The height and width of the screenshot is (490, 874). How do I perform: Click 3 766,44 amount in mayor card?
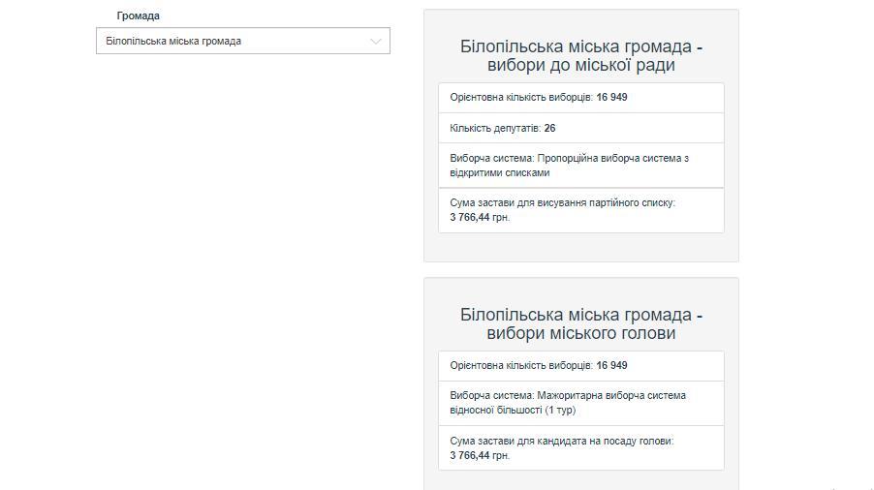click(469, 455)
